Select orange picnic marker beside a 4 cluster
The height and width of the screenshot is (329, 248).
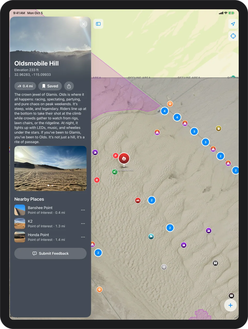click(170, 104)
